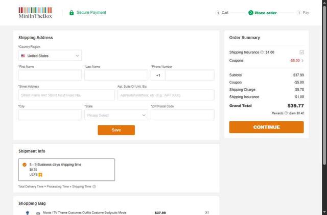Image resolution: width=327 pixels, height=215 pixels.
Task: Click the -$5.00 coupon amount
Action: click(295, 61)
